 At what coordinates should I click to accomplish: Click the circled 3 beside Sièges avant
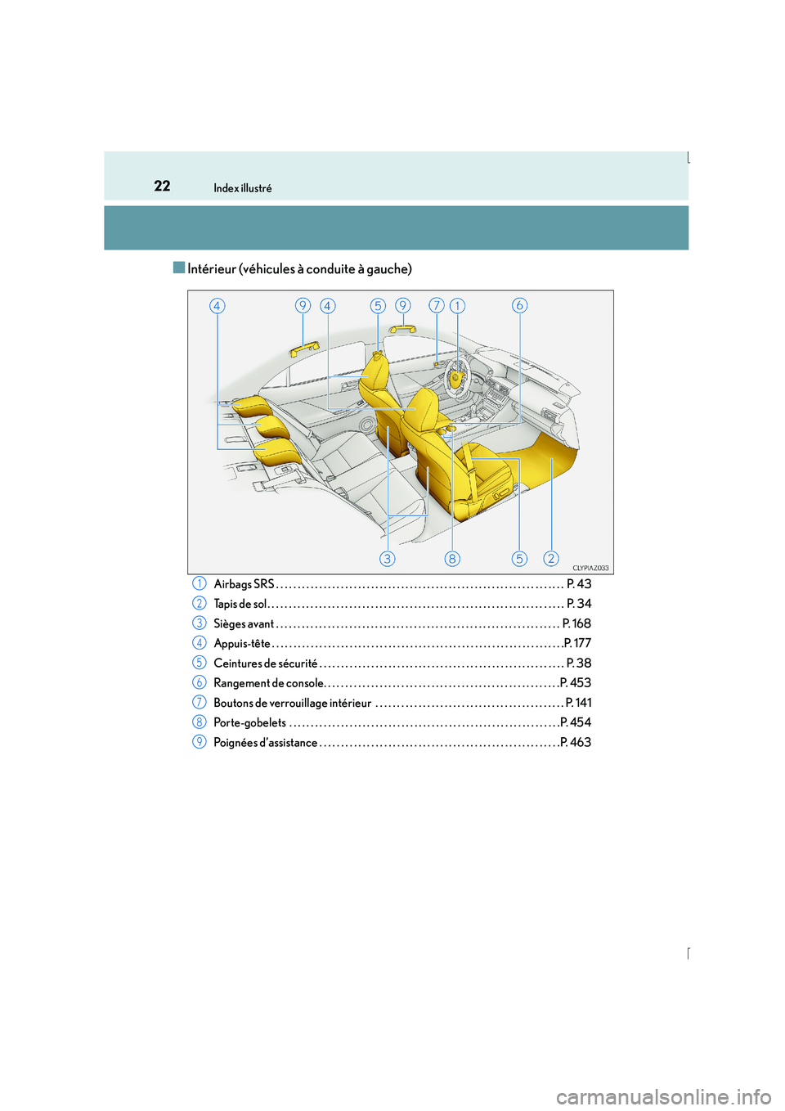[x=200, y=623]
